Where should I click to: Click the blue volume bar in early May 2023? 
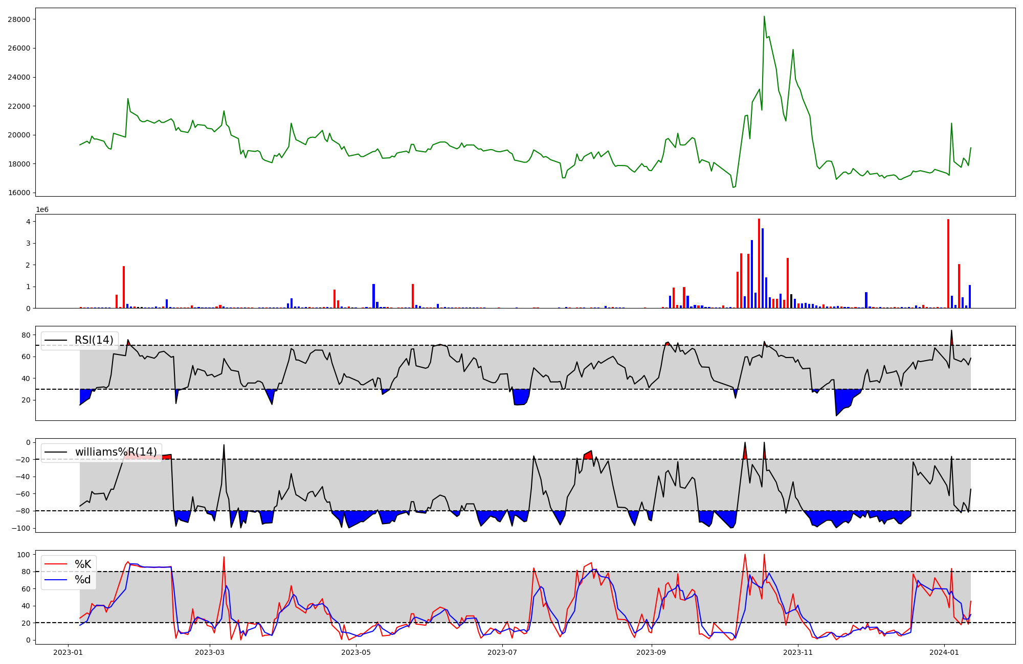(374, 296)
